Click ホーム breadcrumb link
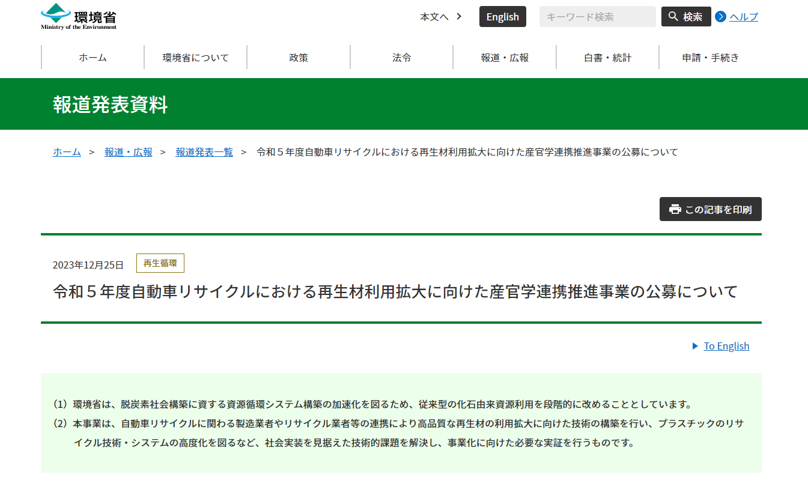808x498 pixels. pos(67,152)
